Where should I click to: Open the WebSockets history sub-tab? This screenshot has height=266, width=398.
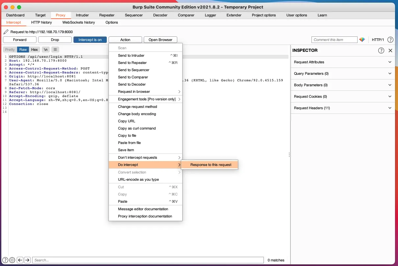pos(79,22)
